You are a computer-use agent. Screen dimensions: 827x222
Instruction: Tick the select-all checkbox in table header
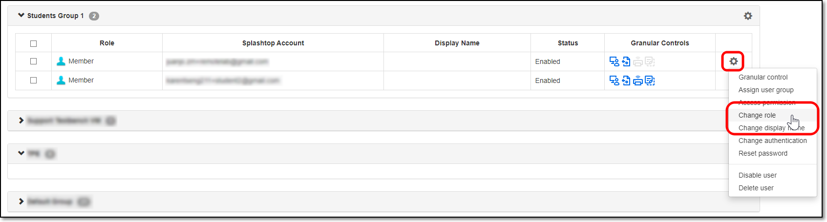tap(33, 43)
